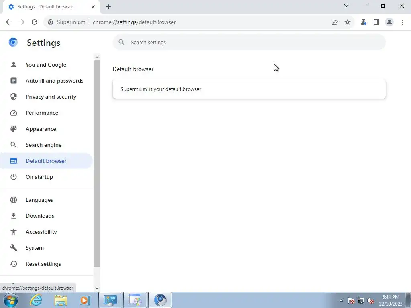Open Windows Explorer folder on taskbar
Screen dimensions: 411x308
(61, 300)
